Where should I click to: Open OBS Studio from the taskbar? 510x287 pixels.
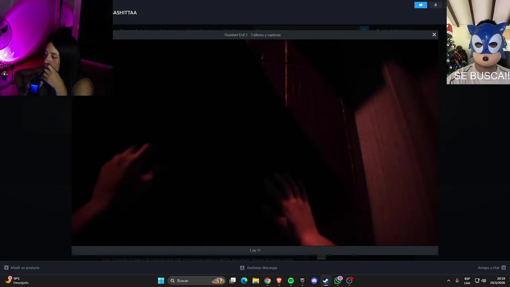point(349,281)
